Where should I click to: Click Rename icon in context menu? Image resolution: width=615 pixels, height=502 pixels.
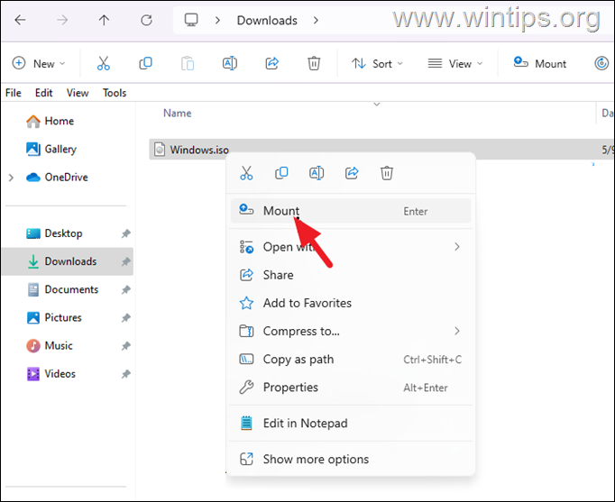coord(317,173)
